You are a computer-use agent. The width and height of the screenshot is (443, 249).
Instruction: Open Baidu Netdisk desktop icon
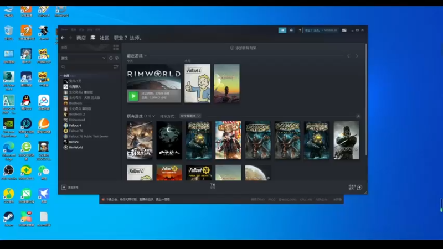(44, 103)
